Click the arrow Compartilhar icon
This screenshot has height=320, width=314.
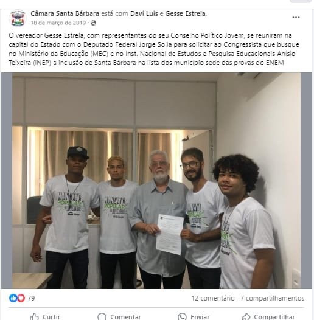[x=246, y=317]
